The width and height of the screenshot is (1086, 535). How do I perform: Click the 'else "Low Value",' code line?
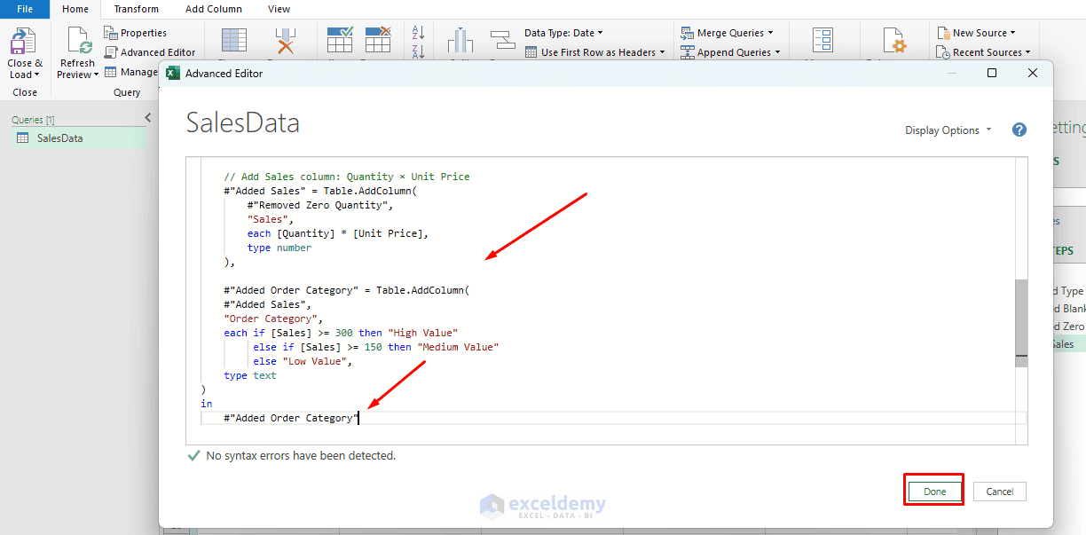[x=303, y=361]
